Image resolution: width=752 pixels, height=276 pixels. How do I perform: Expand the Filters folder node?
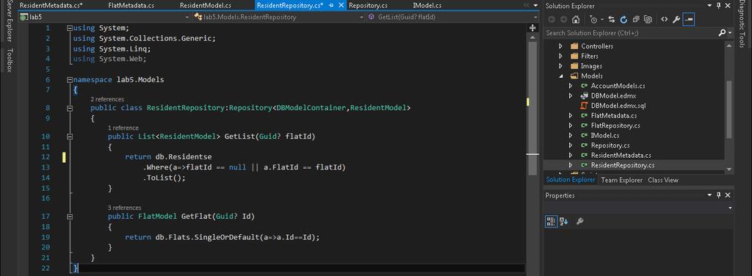click(560, 56)
